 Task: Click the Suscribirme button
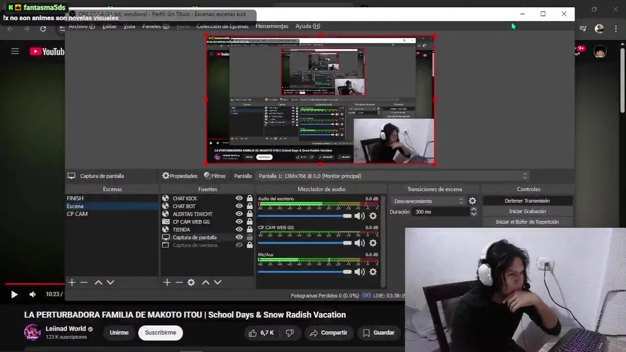[160, 333]
